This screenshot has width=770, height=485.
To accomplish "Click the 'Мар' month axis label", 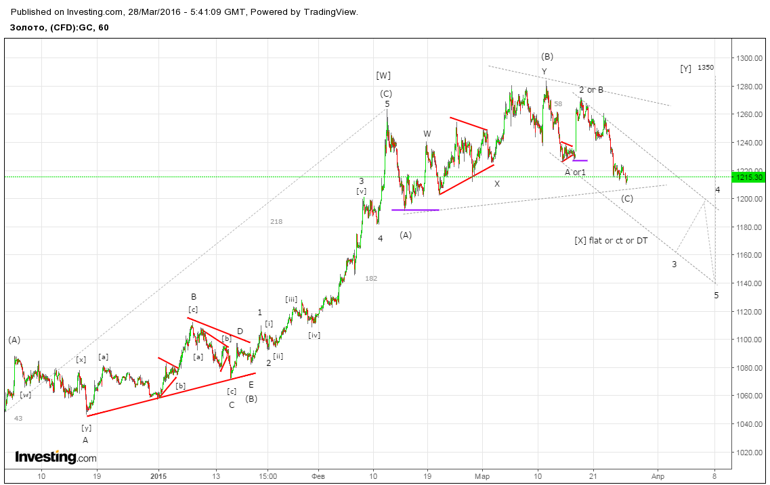I will (482, 476).
